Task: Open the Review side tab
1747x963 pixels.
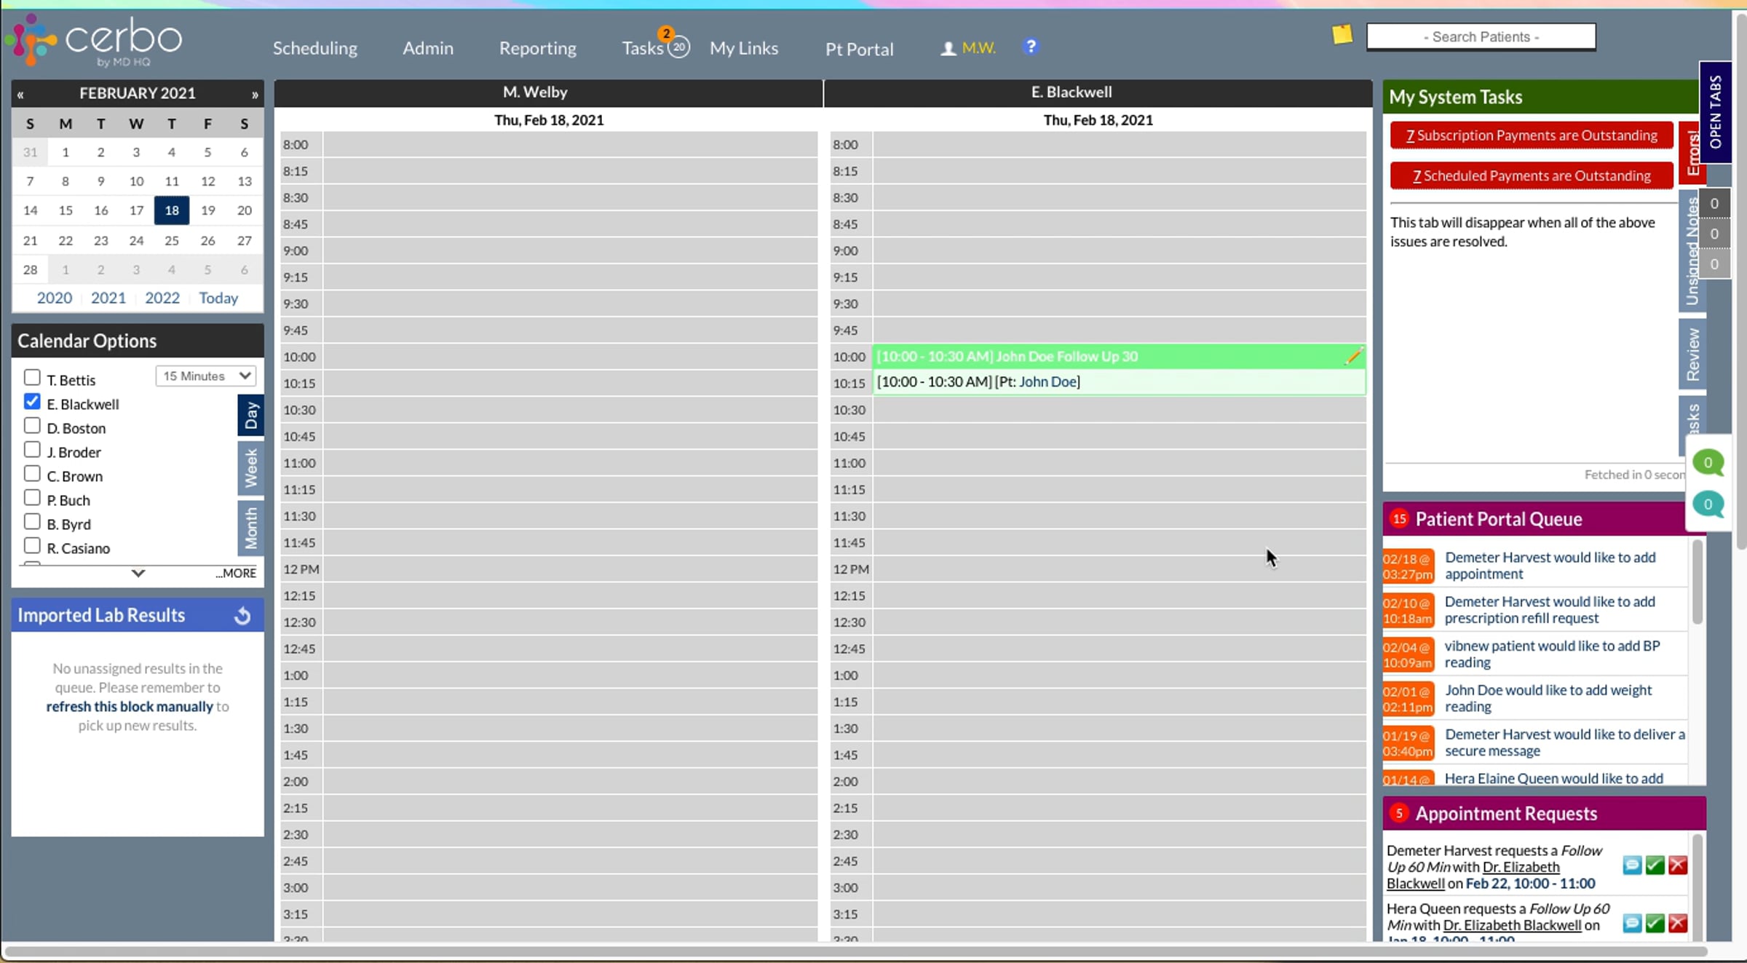Action: pyautogui.click(x=1692, y=354)
